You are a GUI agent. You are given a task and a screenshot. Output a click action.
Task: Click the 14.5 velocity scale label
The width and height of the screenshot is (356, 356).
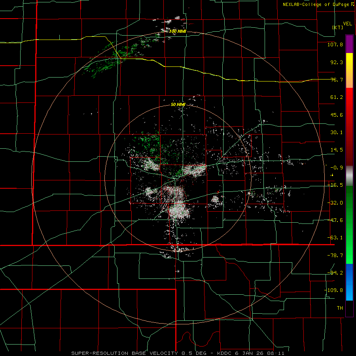[x=337, y=150]
